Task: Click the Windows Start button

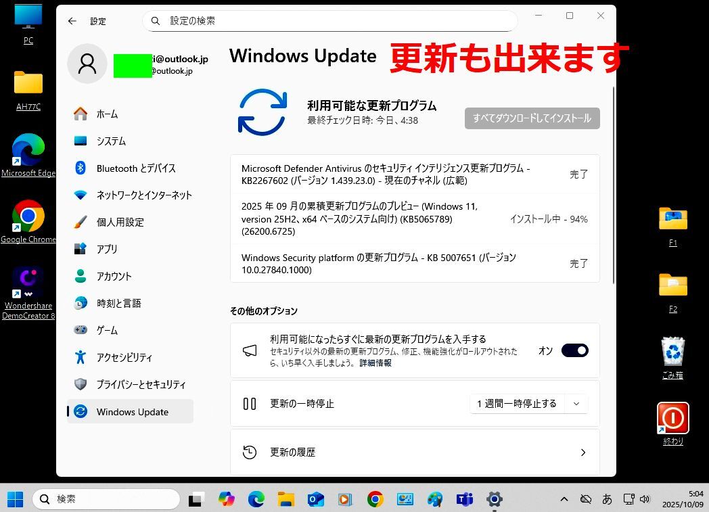Action: click(16, 499)
